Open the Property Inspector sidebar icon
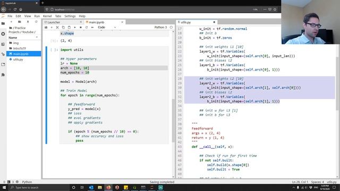Viewport: 340px width, 191px height. pyautogui.click(x=3, y=54)
